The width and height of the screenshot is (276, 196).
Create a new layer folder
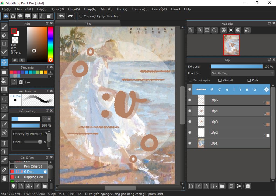point(222,186)
